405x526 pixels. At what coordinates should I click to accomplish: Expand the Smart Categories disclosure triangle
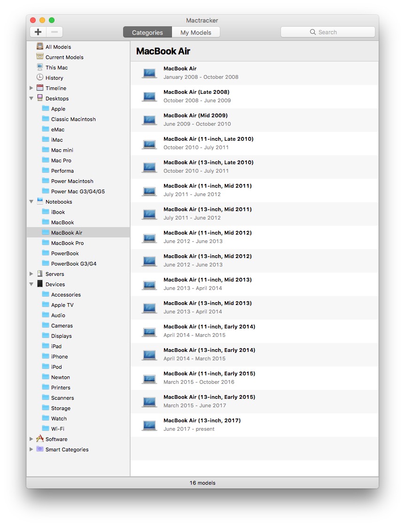tap(31, 449)
